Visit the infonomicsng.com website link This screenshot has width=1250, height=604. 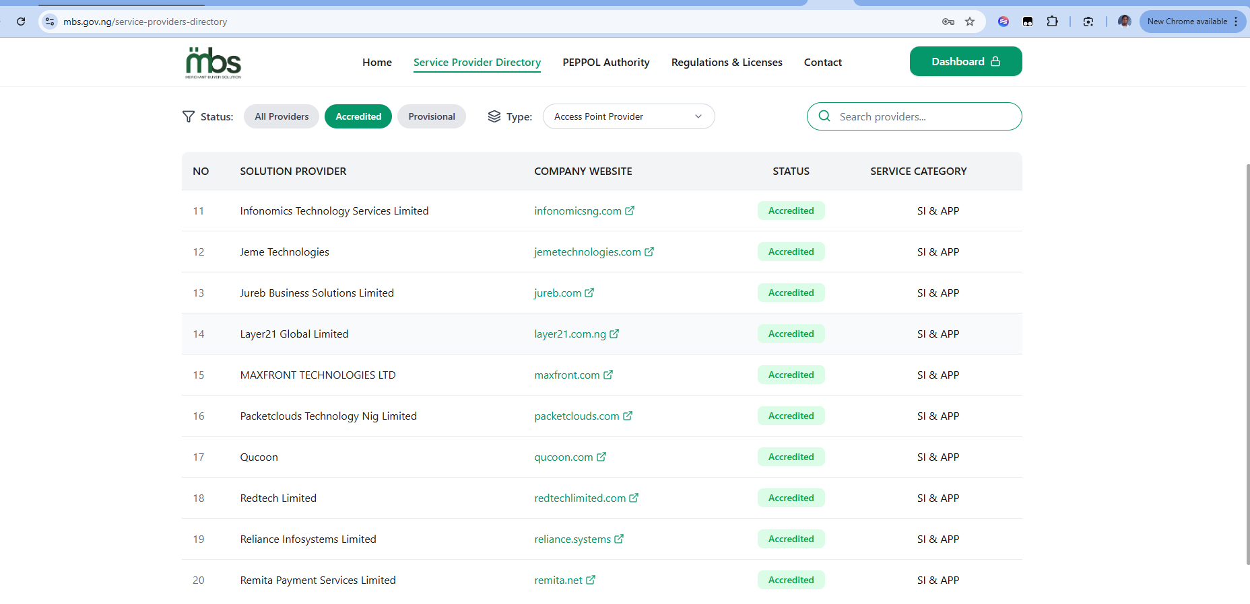tap(578, 211)
